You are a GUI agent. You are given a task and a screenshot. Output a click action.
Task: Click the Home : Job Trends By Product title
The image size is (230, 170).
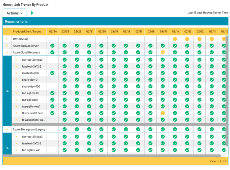click(26, 5)
